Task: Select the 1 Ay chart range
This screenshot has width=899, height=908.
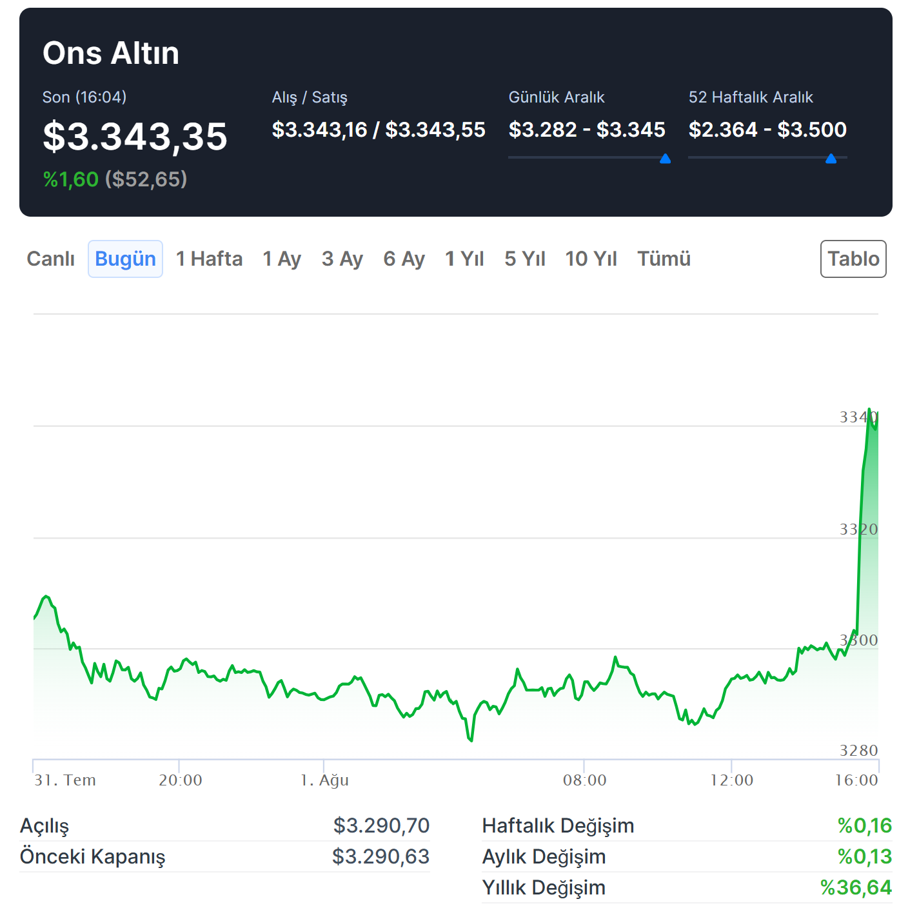Action: click(x=282, y=259)
